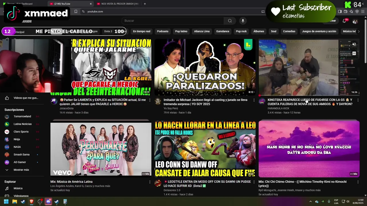The image size is (367, 206).
Task: Open the Brave hamburger menu
Action: tap(363, 11)
